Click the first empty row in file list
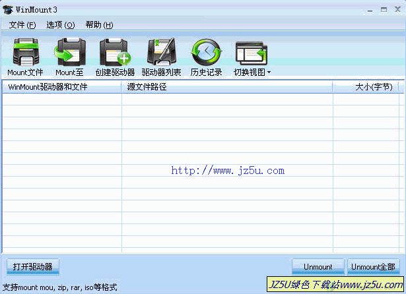The width and height of the screenshot is (406, 294). [x=198, y=100]
